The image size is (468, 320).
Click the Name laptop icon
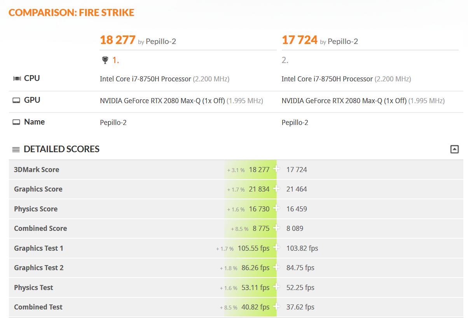(16, 122)
